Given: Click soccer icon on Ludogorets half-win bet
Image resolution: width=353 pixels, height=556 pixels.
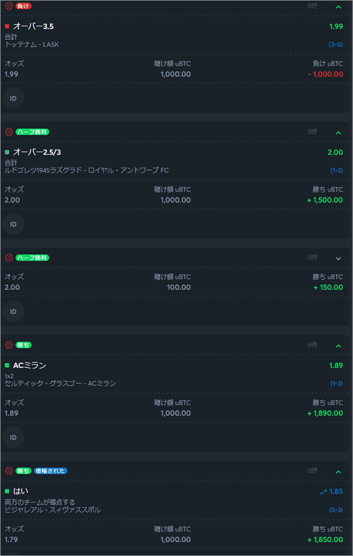Looking at the screenshot, I should coord(9,132).
